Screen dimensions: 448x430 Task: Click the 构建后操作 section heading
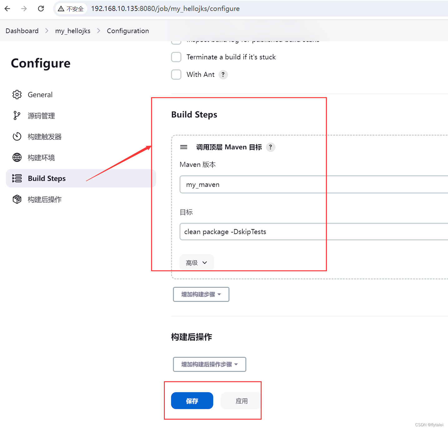(x=192, y=337)
